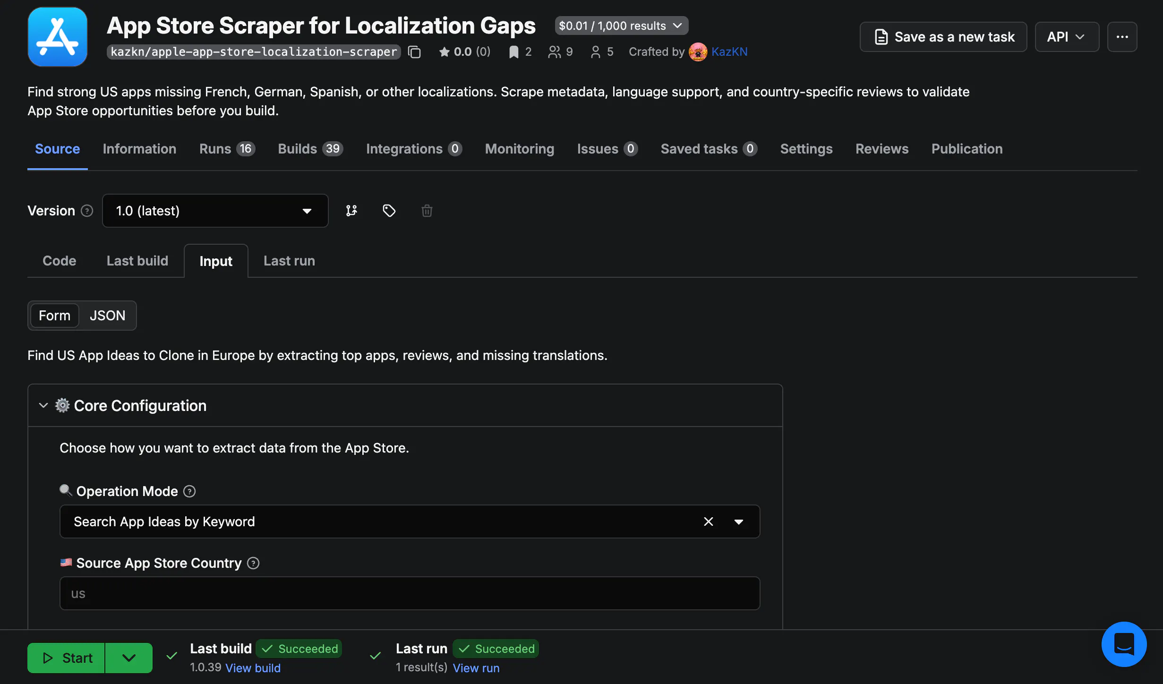Select the Input sub-tab
Viewport: 1163px width, 684px height.
[216, 261]
